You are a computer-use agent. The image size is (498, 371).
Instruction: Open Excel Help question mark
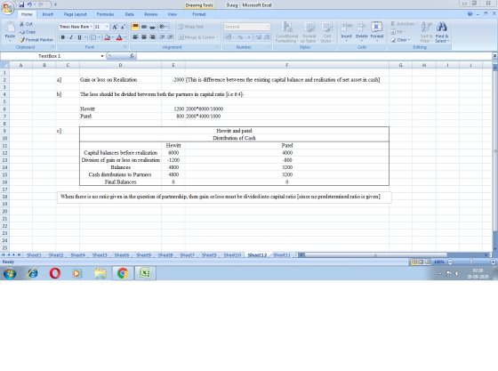tap(470, 14)
